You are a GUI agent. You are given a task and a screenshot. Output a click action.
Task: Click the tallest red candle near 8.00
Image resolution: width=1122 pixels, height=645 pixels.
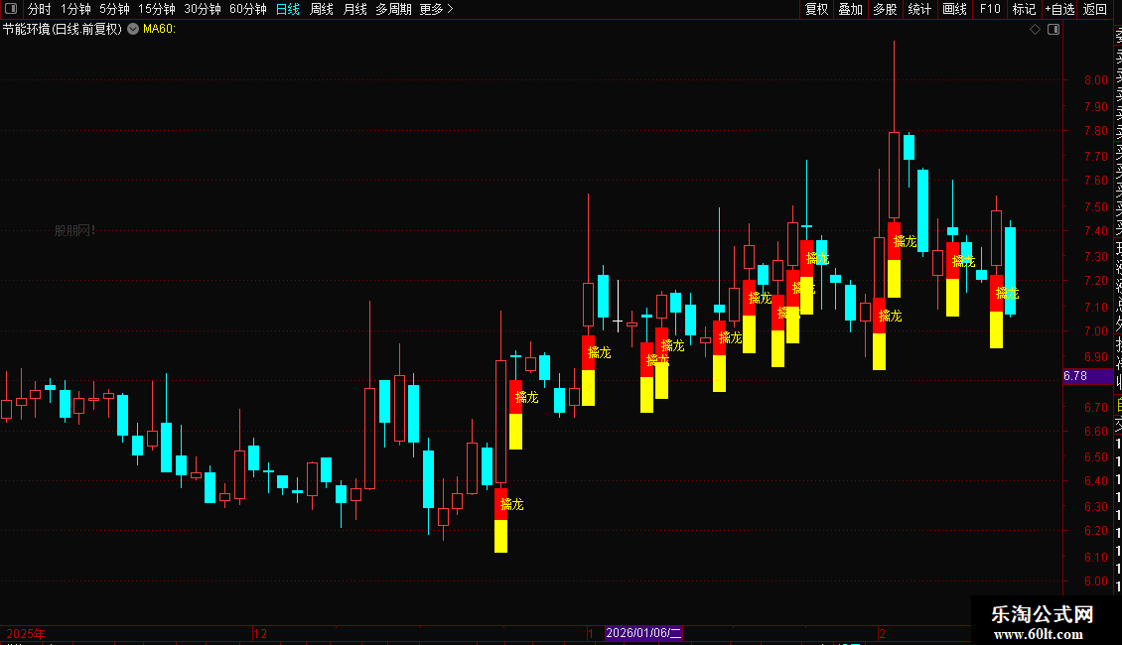click(894, 176)
